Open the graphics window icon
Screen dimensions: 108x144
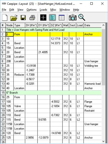coord(43,17)
